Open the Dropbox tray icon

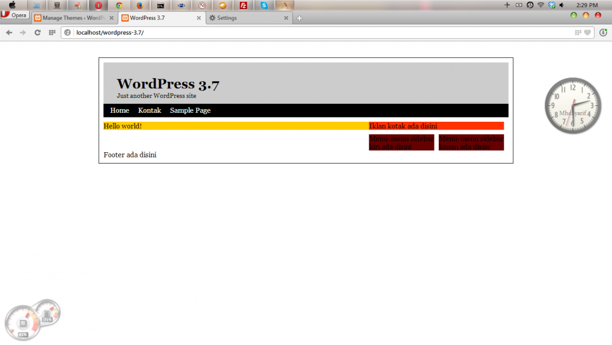pos(552,5)
